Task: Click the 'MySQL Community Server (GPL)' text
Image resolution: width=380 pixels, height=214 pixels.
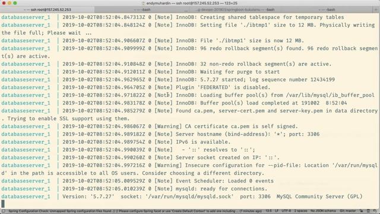Action: click(319, 196)
